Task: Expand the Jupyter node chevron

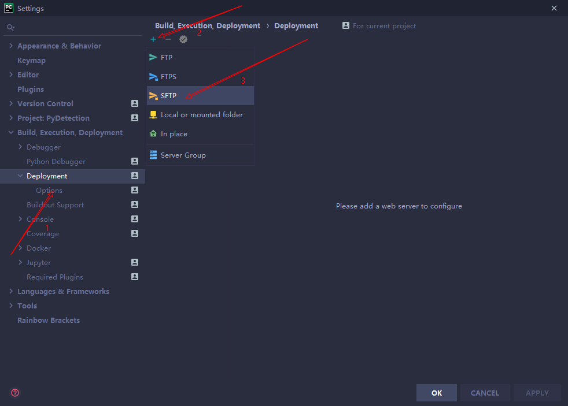Action: tap(20, 262)
